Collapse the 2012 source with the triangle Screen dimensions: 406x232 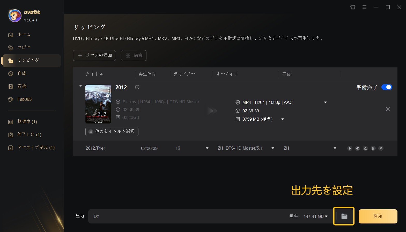(x=80, y=86)
